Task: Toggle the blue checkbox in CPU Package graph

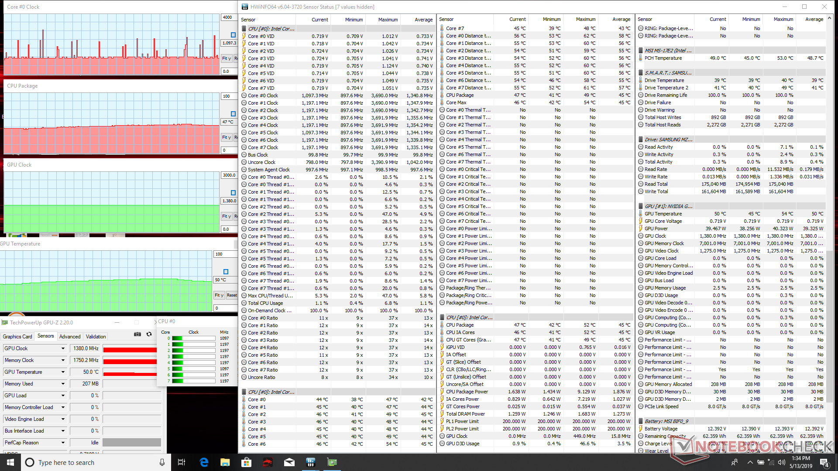Action: click(x=233, y=114)
